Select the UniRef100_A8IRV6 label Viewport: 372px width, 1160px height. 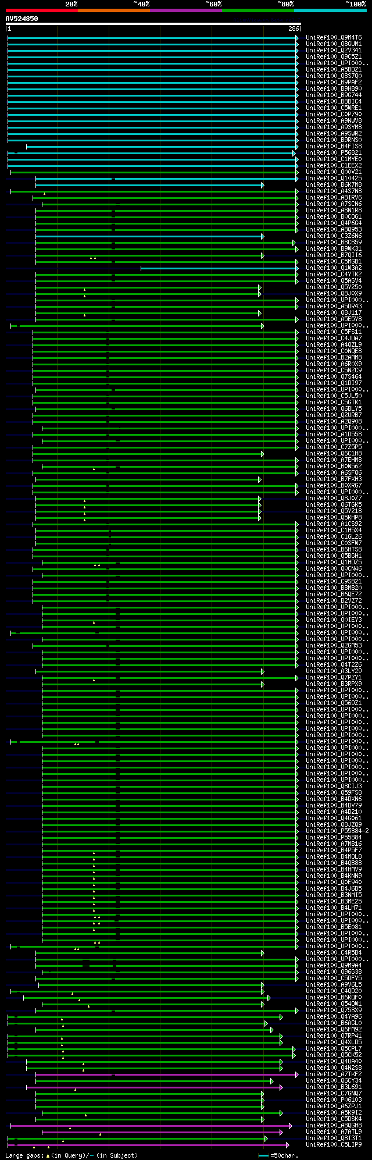[334, 198]
